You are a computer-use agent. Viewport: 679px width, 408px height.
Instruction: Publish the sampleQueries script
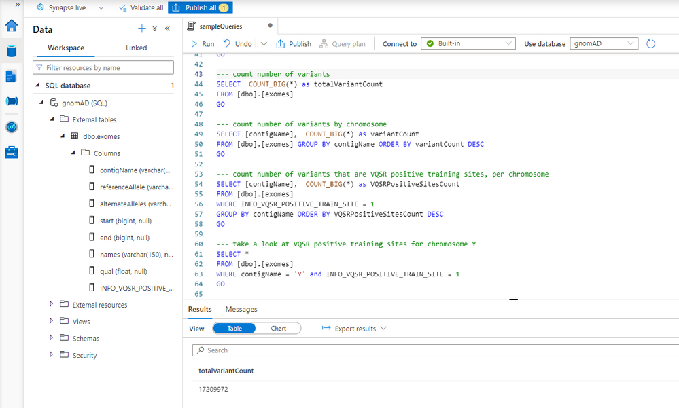pos(294,43)
